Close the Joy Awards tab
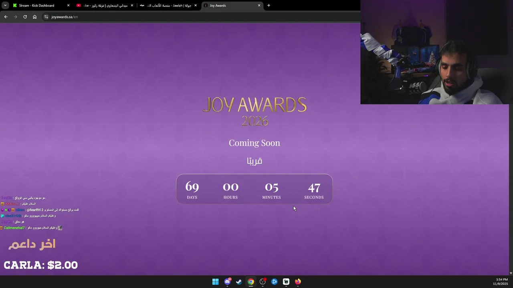This screenshot has width=513, height=288. 259,6
